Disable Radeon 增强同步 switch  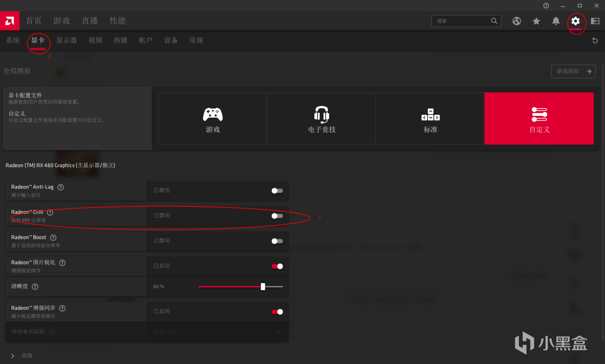click(277, 312)
